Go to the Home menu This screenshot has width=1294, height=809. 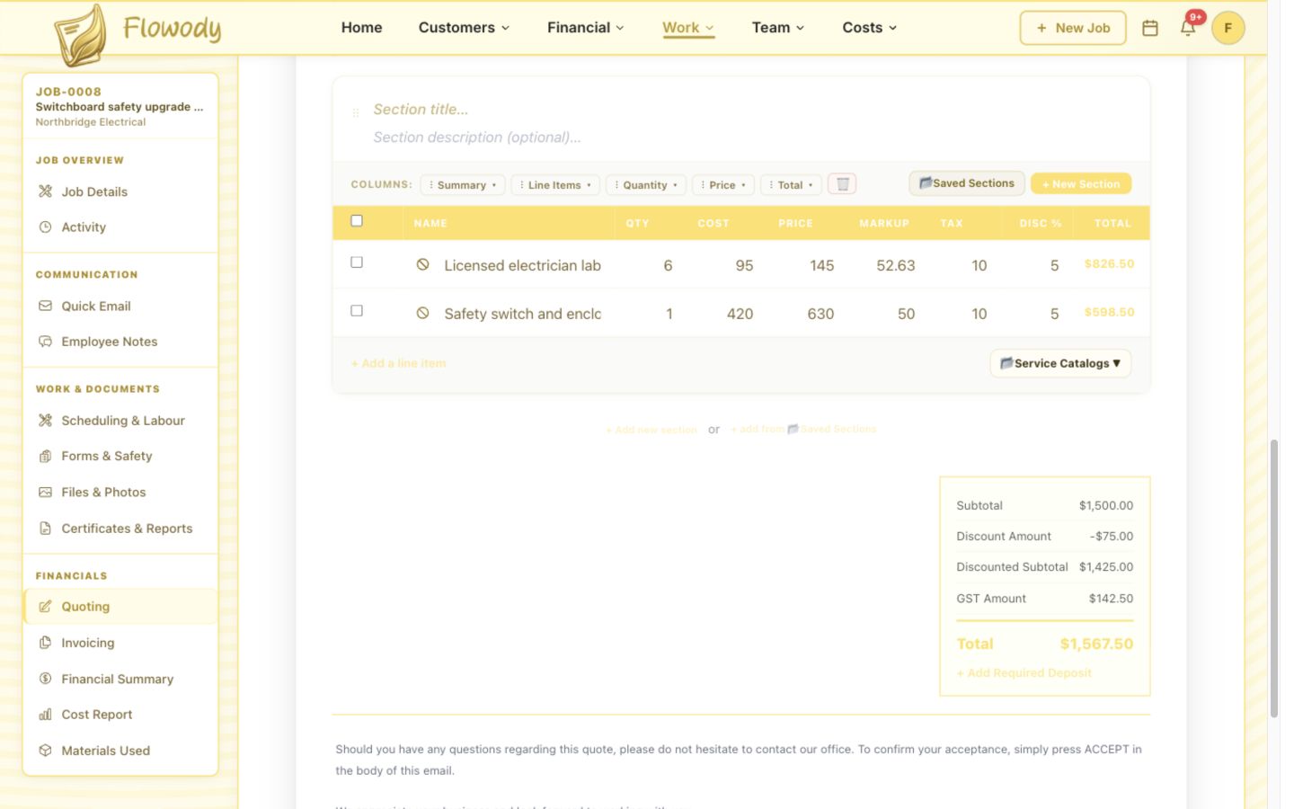tap(361, 28)
